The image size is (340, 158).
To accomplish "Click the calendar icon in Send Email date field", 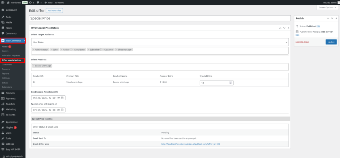I will 63,98.
